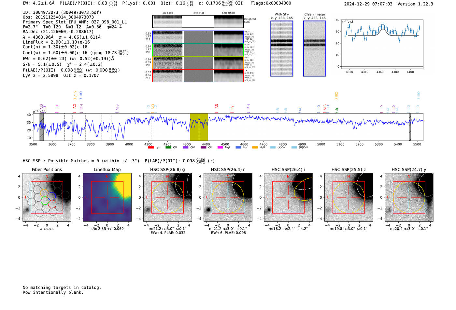The image size is (456, 310).
Task: Select the green fiber circle in Fiber Positions
Action: [x=45, y=200]
